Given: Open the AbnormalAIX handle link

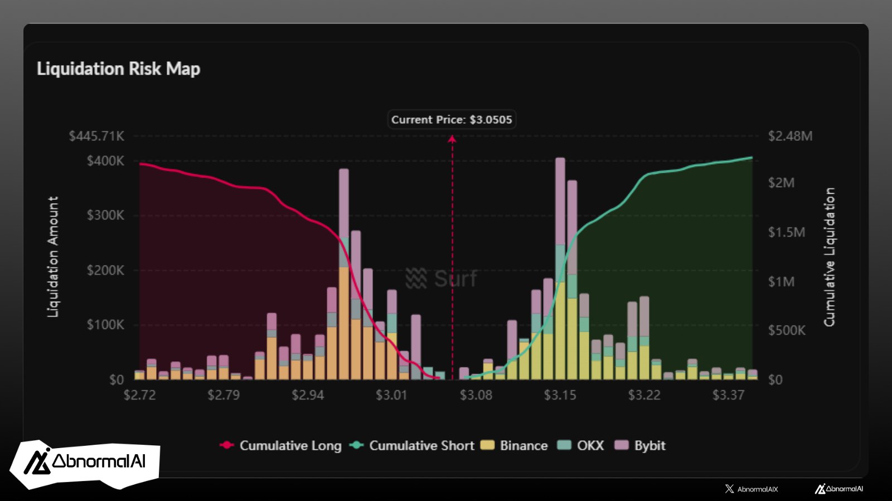Looking at the screenshot, I should coord(757,489).
